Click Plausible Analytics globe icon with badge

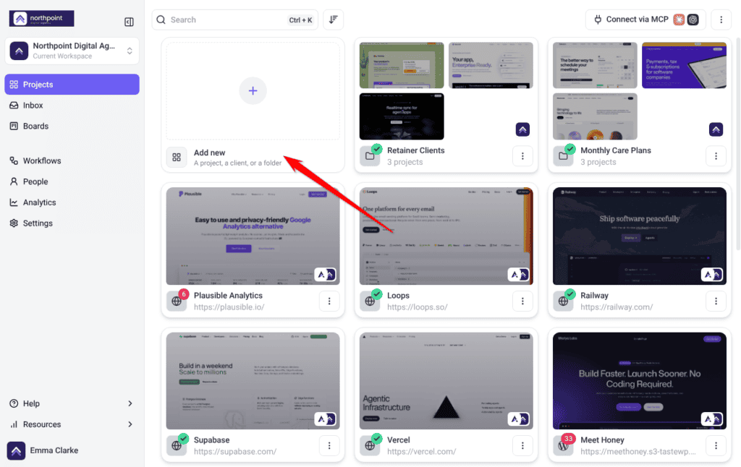click(x=177, y=301)
